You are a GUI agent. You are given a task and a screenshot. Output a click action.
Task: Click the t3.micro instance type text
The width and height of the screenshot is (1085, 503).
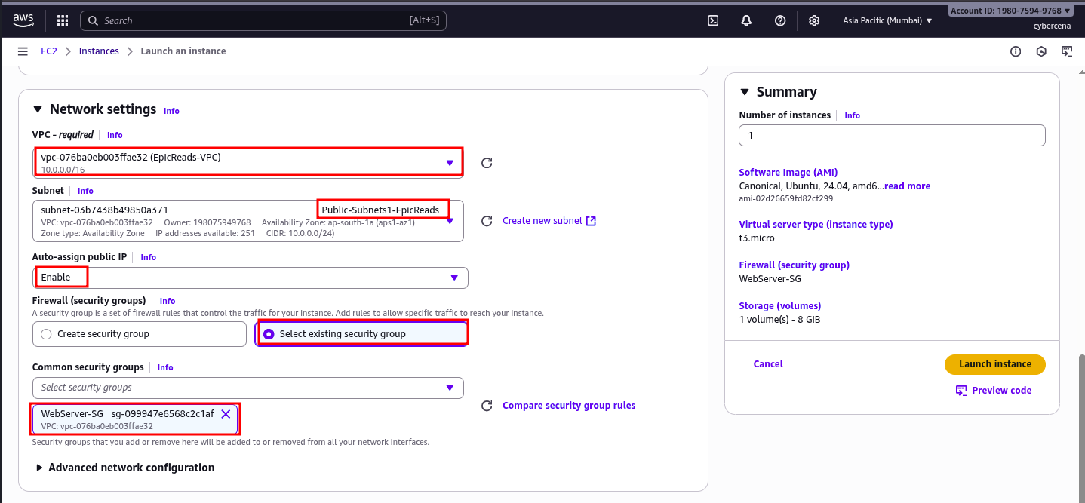coord(757,238)
